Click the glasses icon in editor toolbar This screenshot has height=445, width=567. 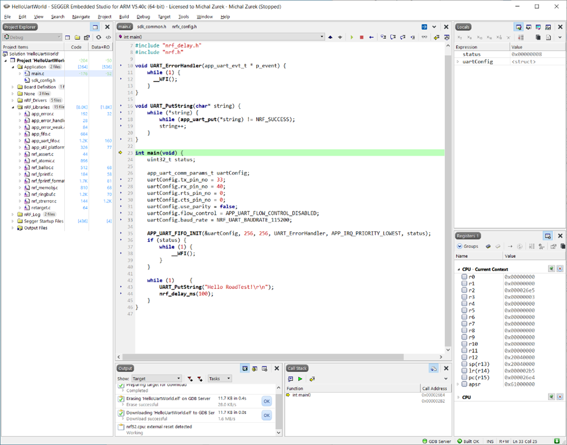click(425, 37)
